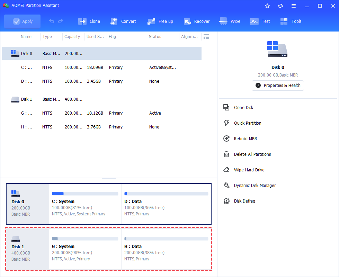Click the Rebuild MBR circular icon

226,138
